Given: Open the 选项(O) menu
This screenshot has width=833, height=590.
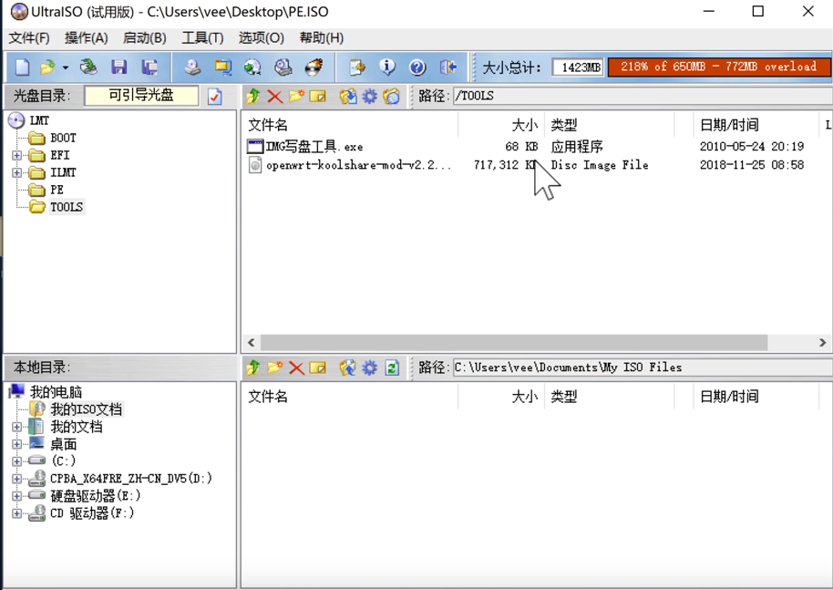Looking at the screenshot, I should [x=261, y=38].
